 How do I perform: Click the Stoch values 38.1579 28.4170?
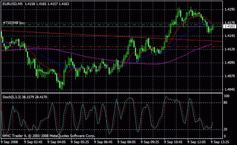[x=34, y=97]
